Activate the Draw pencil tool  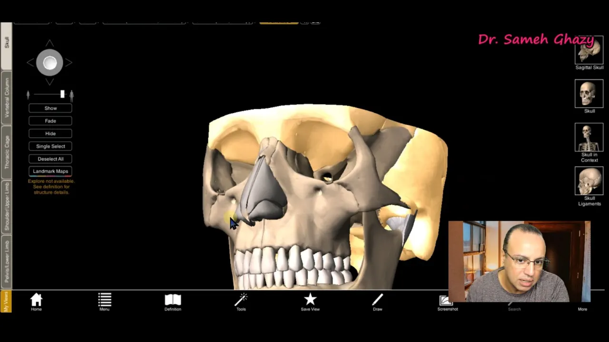[x=377, y=302]
